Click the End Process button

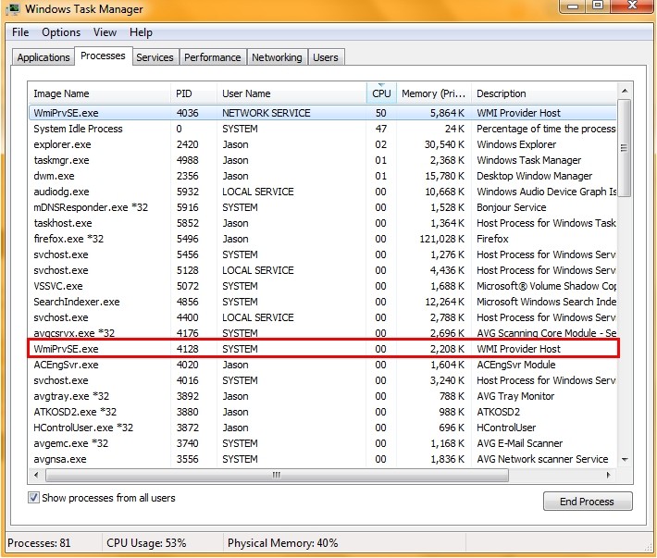(x=588, y=502)
